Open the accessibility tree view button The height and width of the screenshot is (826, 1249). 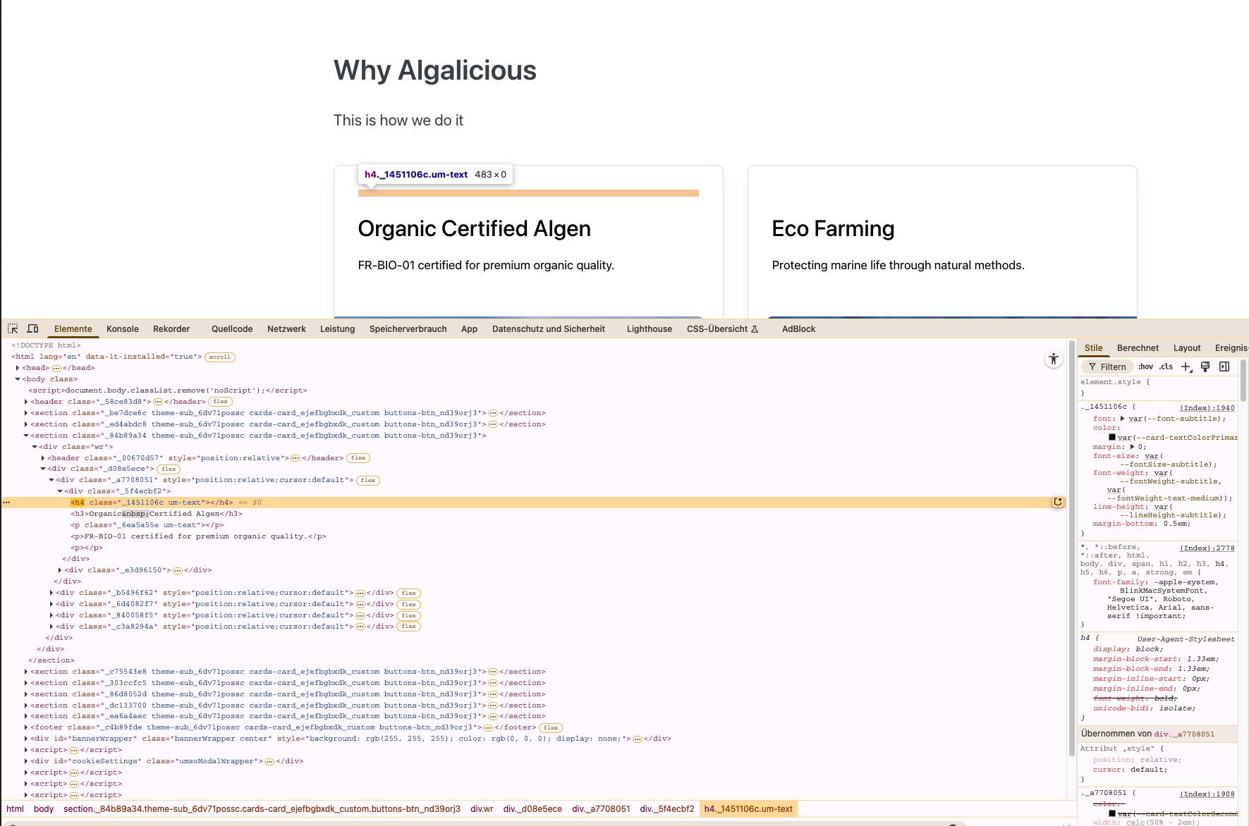point(1053,359)
